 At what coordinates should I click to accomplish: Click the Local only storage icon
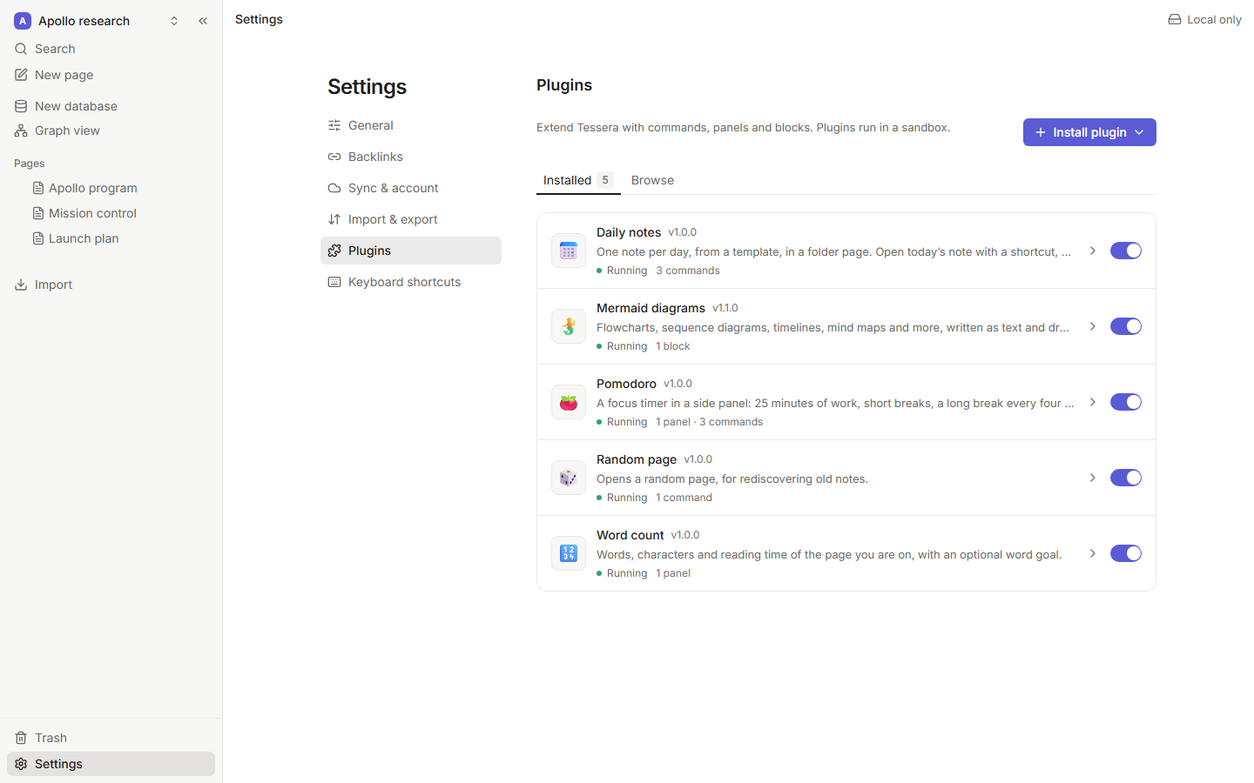coord(1175,19)
